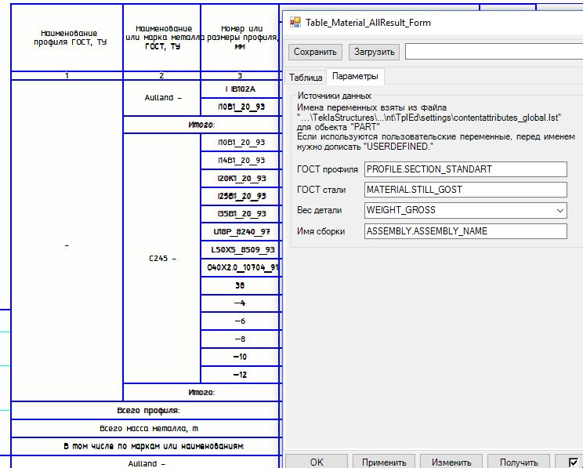Click the Сохранить button
This screenshot has width=583, height=468.
[316, 52]
